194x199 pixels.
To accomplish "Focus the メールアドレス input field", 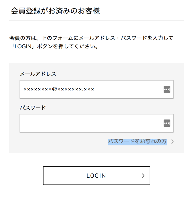I will (x=96, y=89).
